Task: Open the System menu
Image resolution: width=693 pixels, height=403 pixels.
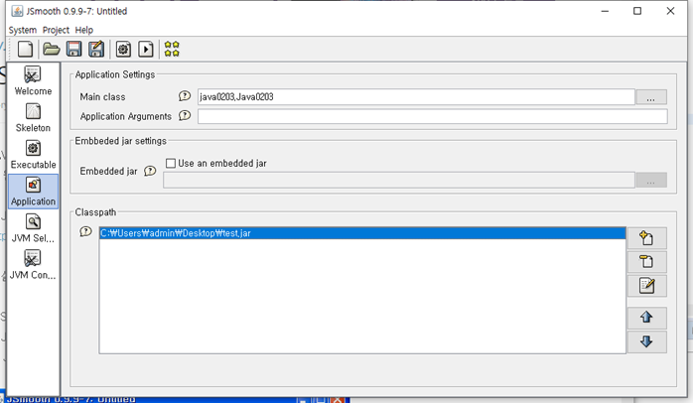Action: coord(23,30)
